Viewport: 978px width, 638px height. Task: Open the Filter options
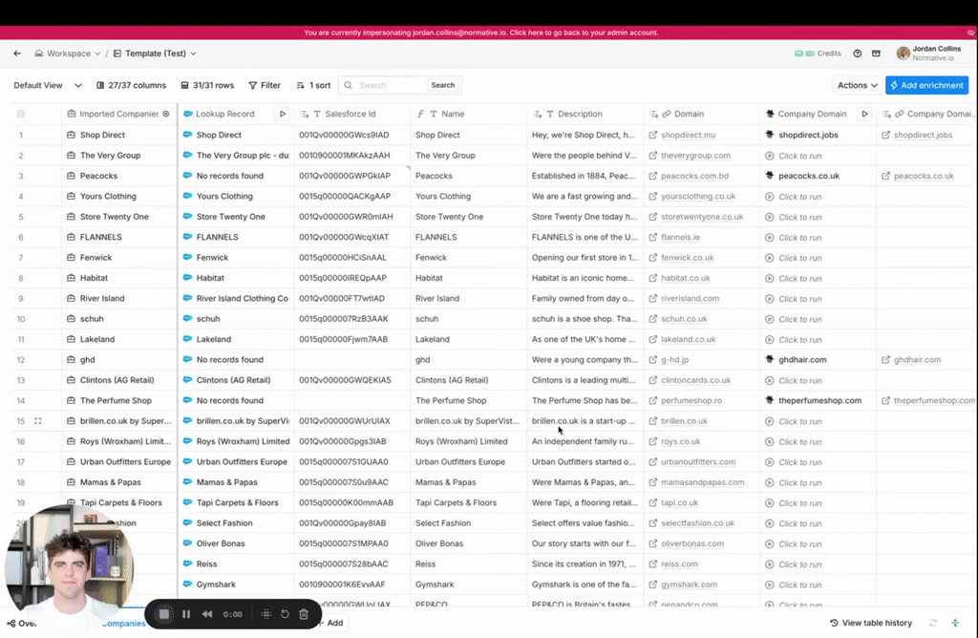(265, 85)
